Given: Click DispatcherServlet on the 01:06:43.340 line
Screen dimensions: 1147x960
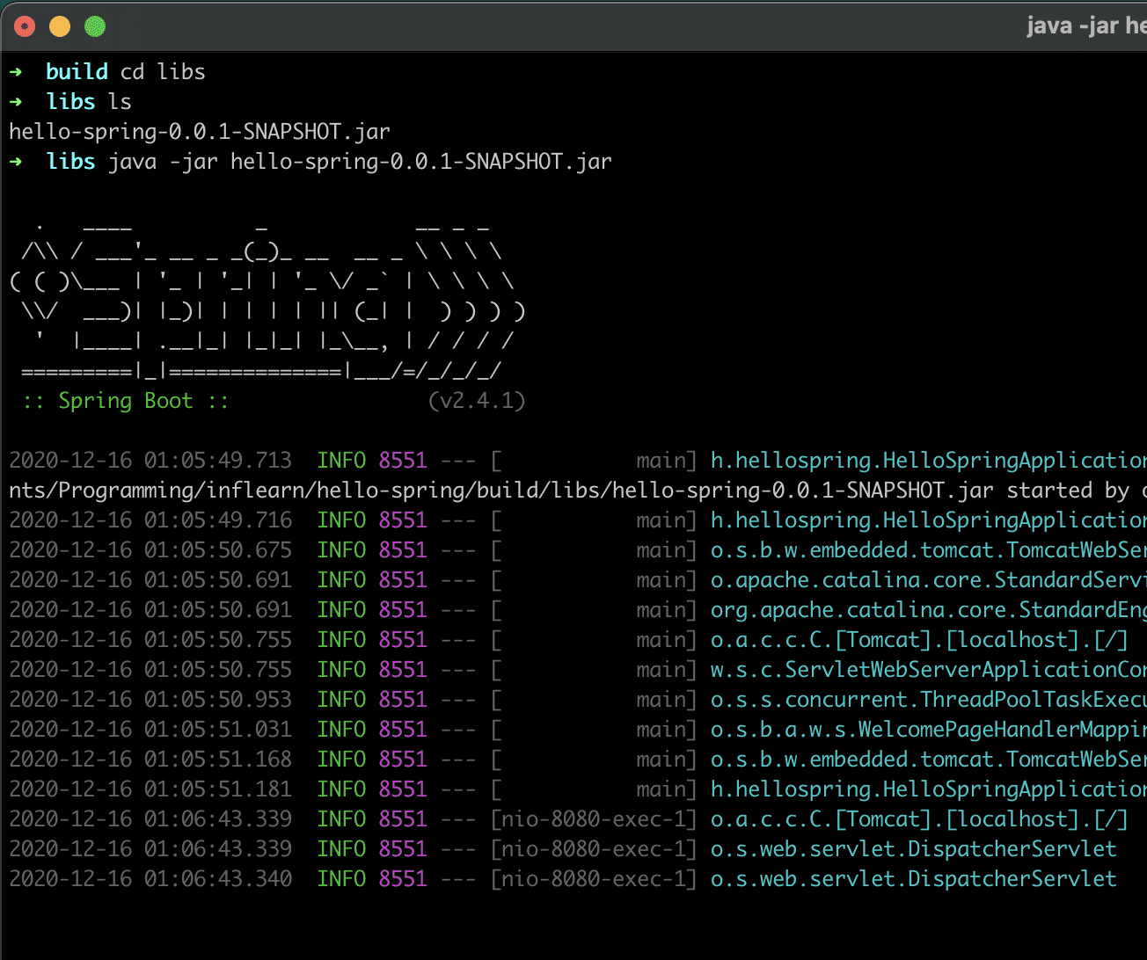Looking at the screenshot, I should [x=1012, y=879].
